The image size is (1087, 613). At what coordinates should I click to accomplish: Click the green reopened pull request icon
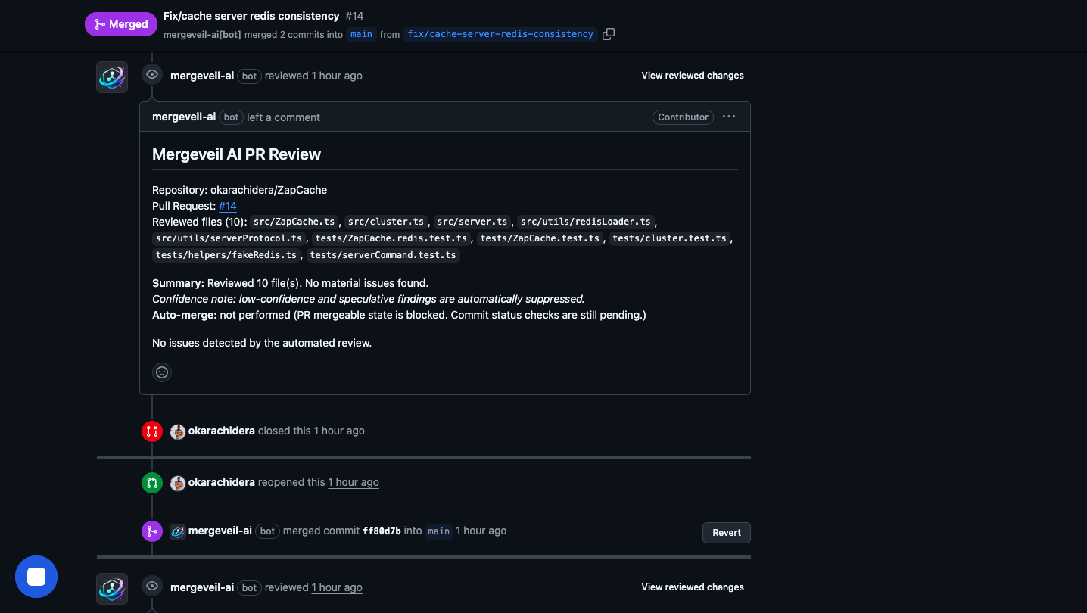[x=152, y=482]
